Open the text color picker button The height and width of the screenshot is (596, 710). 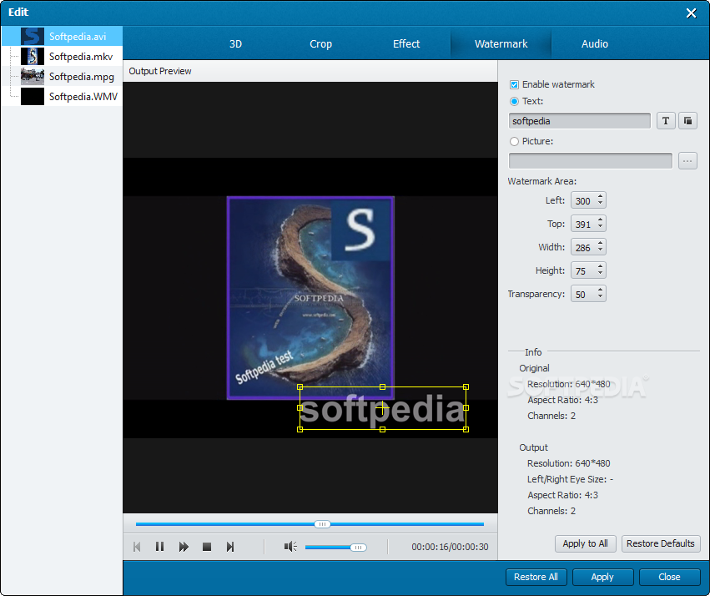pos(687,121)
